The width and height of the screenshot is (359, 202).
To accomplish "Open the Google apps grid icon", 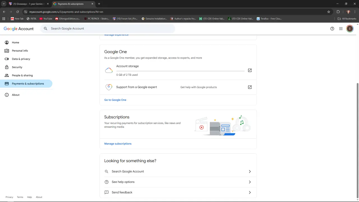I will 341,29.
